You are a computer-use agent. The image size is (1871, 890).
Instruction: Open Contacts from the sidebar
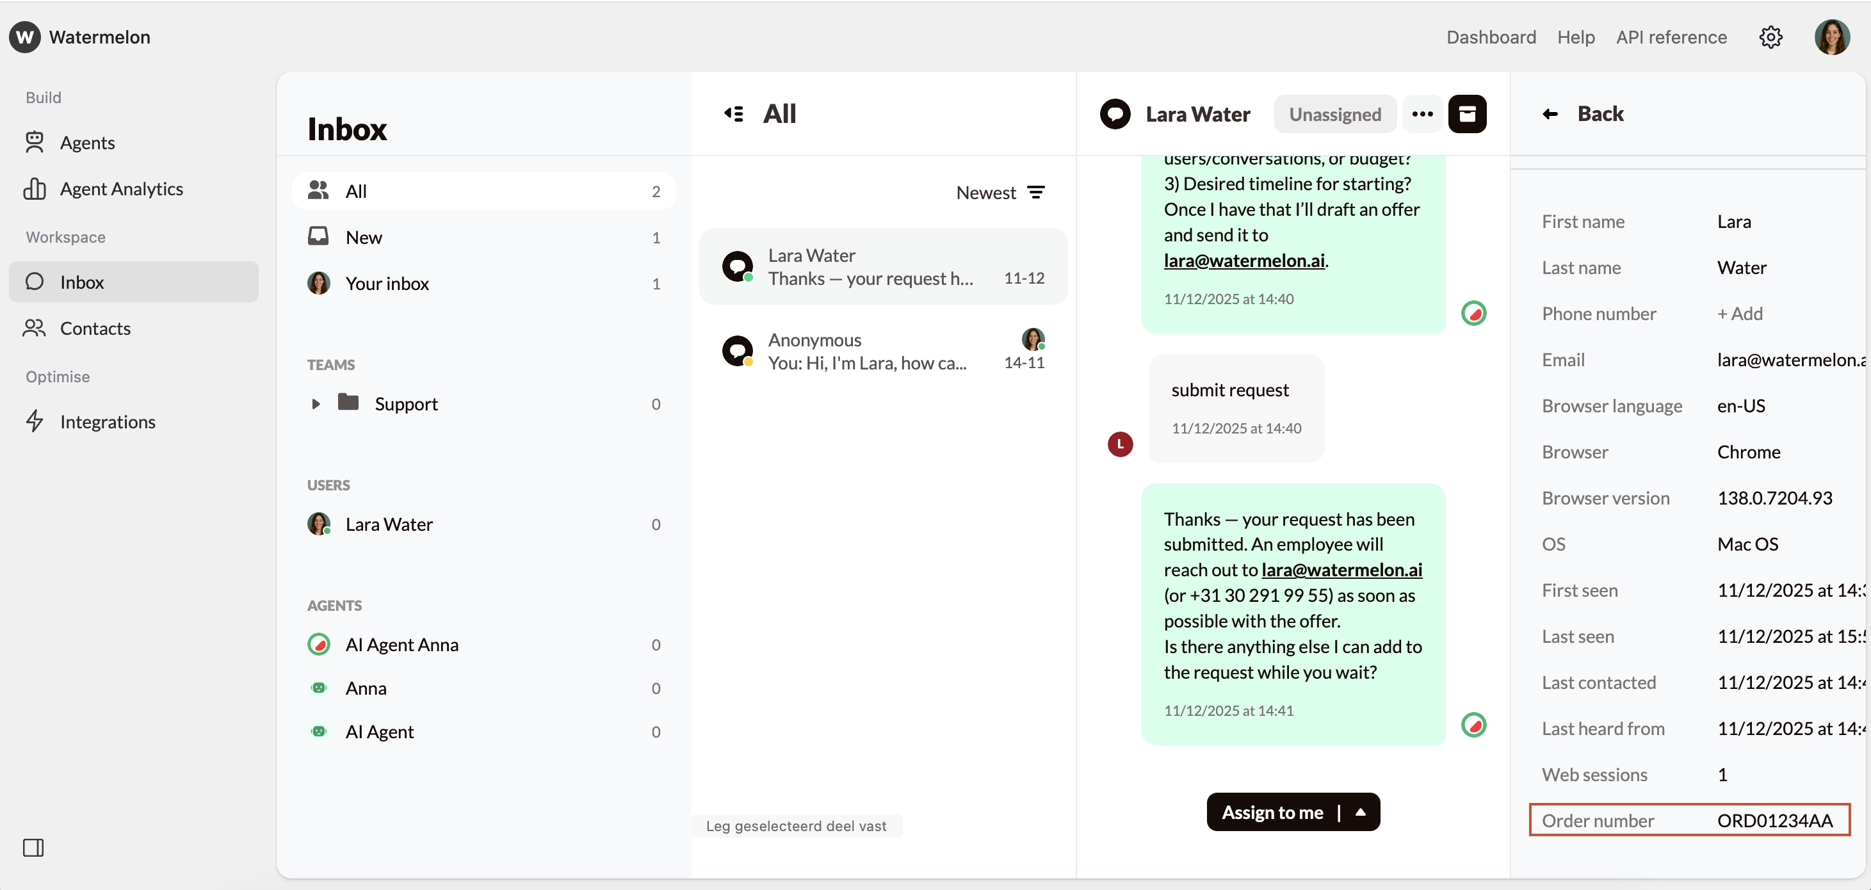pos(97,328)
